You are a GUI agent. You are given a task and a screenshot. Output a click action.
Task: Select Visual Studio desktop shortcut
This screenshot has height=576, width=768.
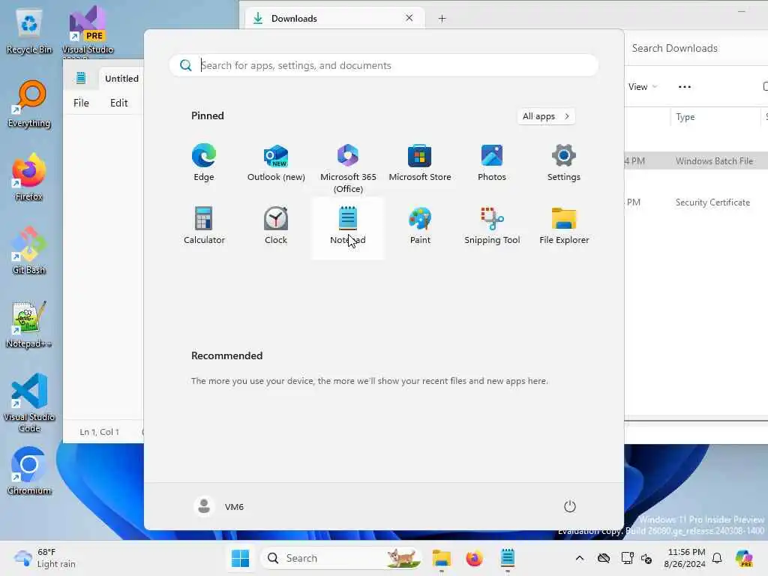[88, 31]
